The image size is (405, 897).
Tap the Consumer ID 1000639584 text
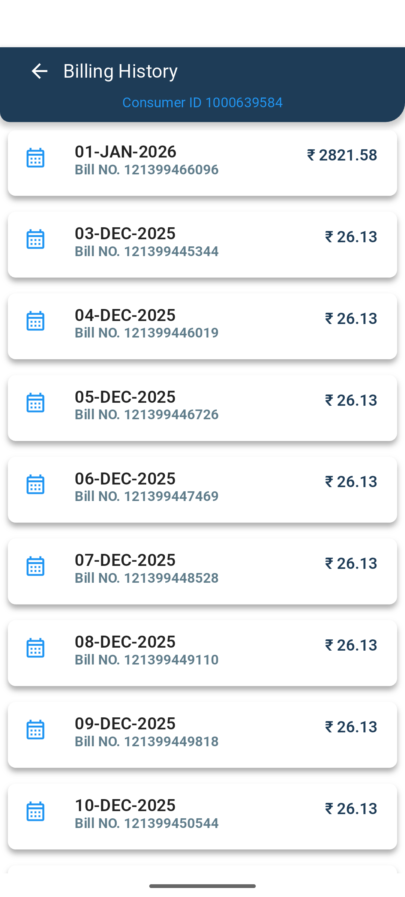pos(202,102)
